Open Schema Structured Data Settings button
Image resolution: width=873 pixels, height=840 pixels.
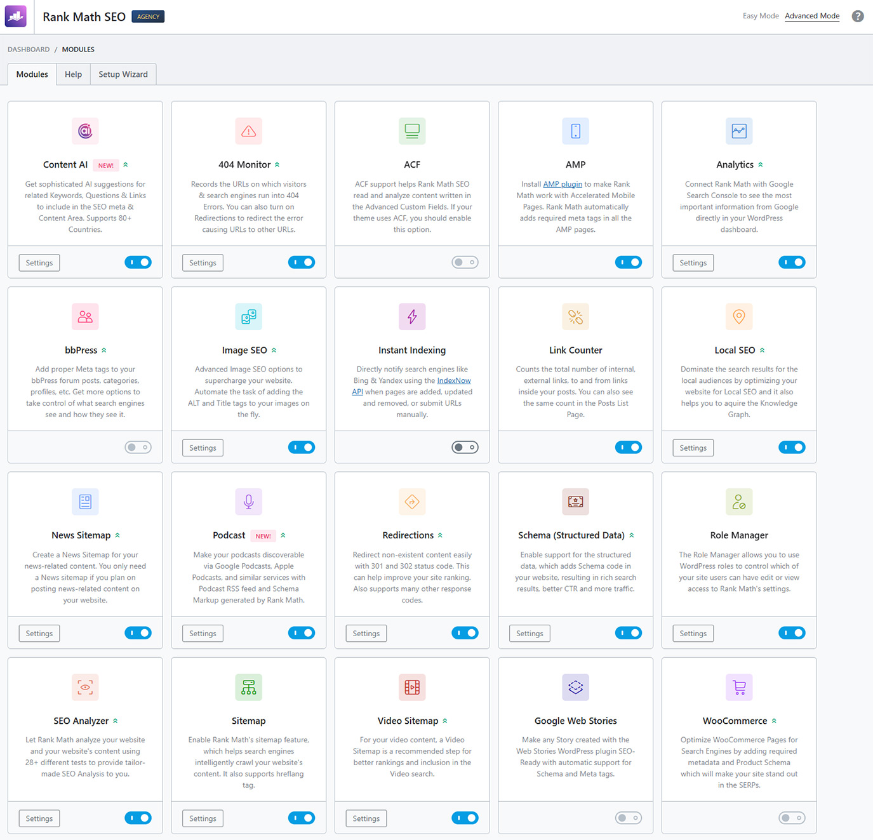(x=530, y=634)
